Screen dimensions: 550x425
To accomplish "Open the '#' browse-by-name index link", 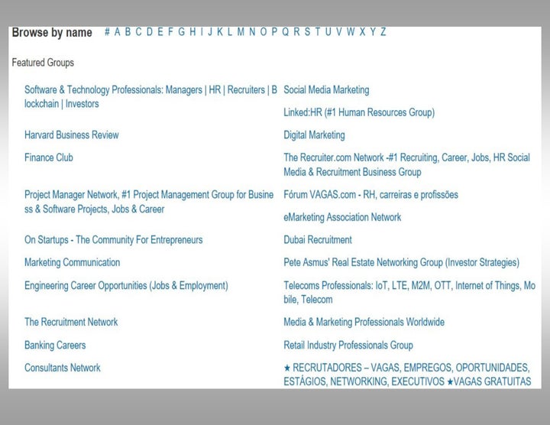I will tap(108, 32).
